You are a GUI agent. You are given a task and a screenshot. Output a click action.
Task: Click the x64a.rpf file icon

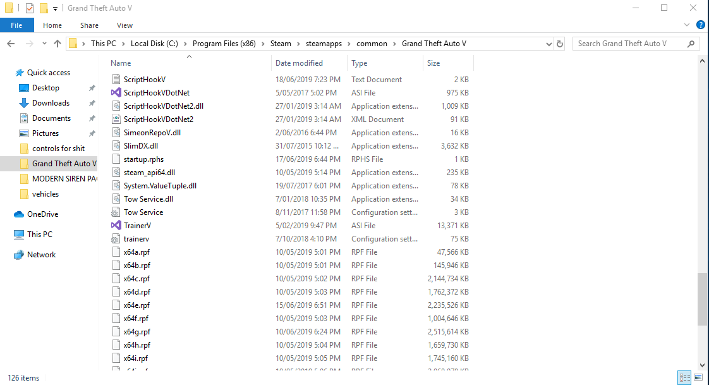point(116,252)
